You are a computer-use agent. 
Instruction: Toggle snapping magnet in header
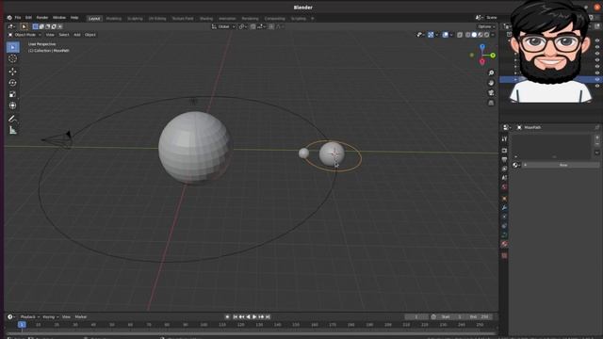[253, 26]
